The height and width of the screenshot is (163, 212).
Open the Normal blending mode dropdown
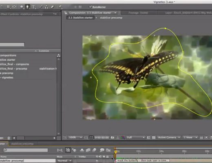64,161
